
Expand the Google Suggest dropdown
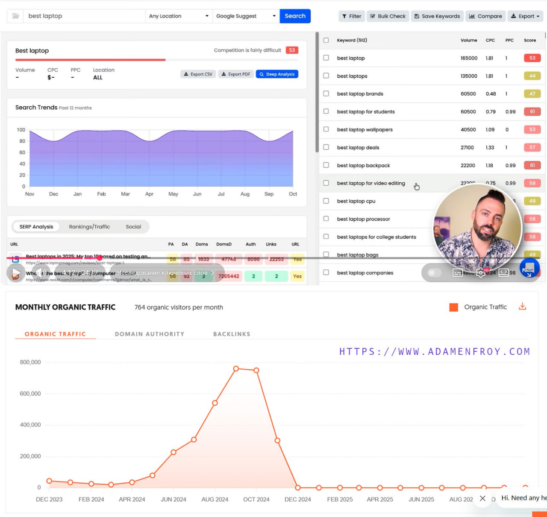tap(246, 16)
